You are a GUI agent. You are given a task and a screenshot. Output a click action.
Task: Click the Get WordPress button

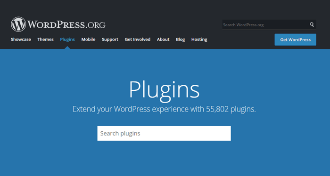[295, 40]
